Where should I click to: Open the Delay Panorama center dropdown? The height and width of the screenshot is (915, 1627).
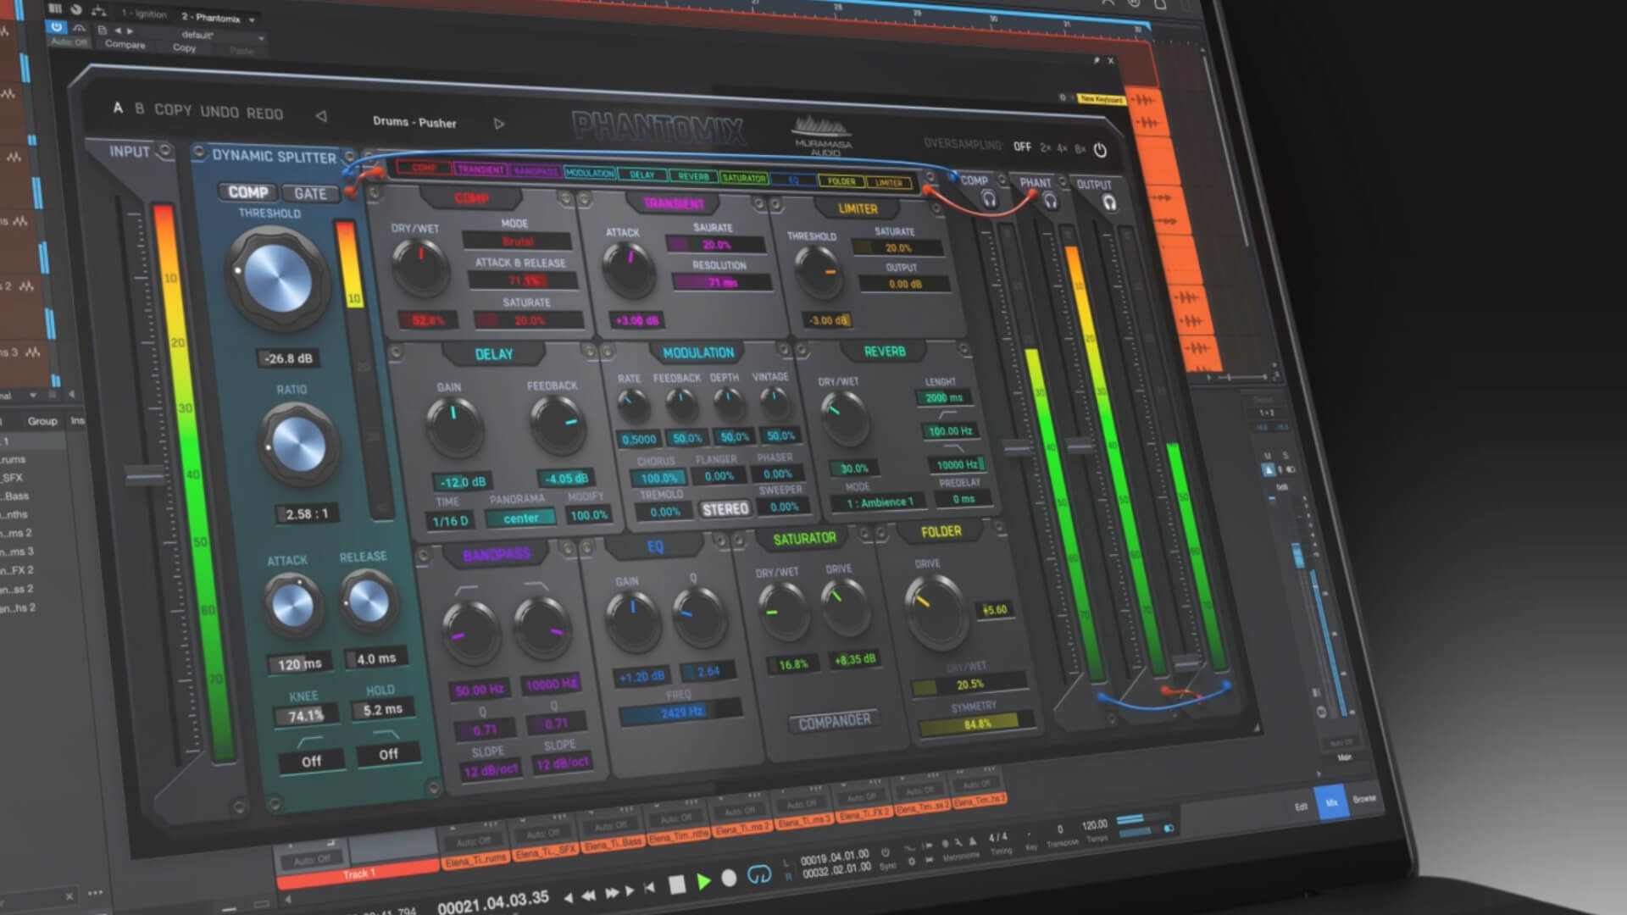(520, 518)
